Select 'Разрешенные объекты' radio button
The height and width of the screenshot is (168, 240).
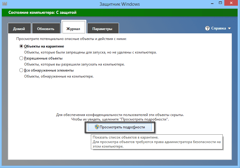tap(21, 58)
